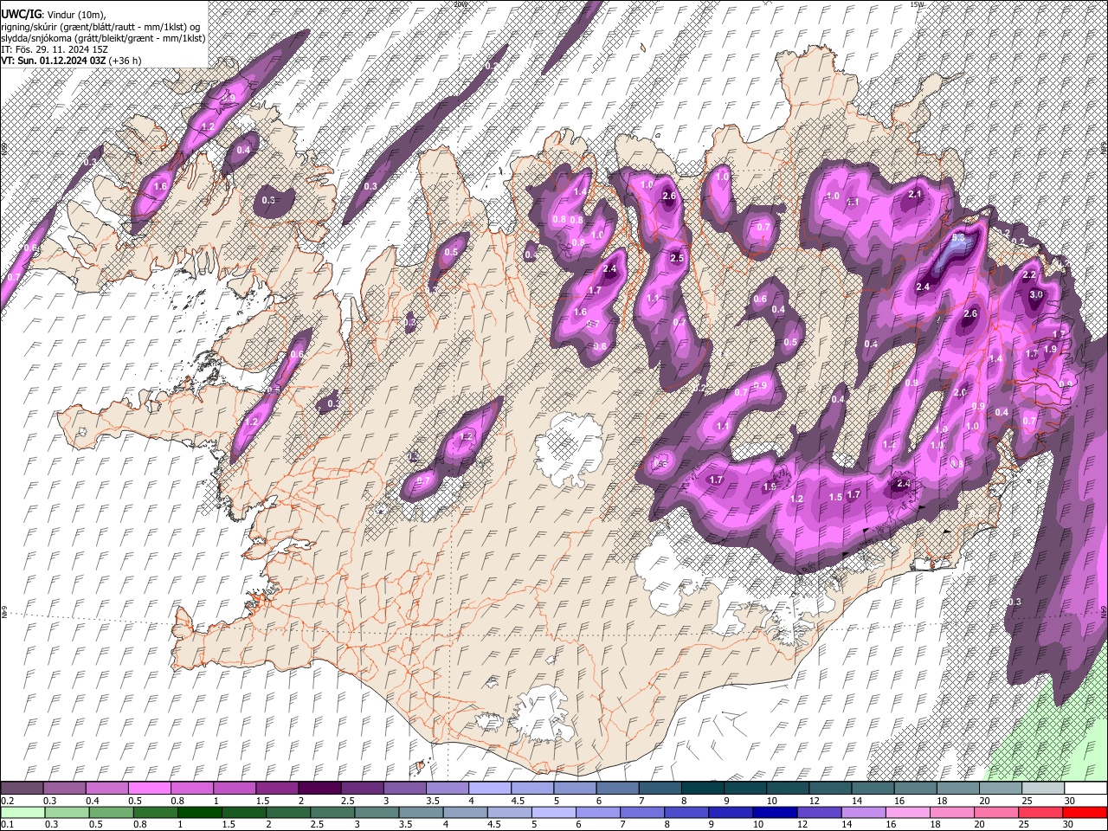
Task: Select lower legend lilac swatch between 14 and 16
Action: tap(863, 812)
